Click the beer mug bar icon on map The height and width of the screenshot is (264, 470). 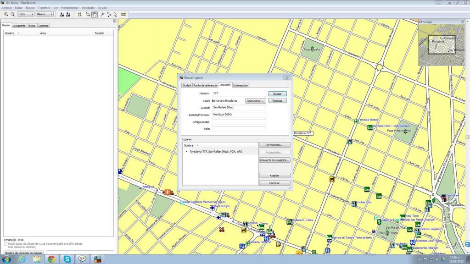(278, 244)
